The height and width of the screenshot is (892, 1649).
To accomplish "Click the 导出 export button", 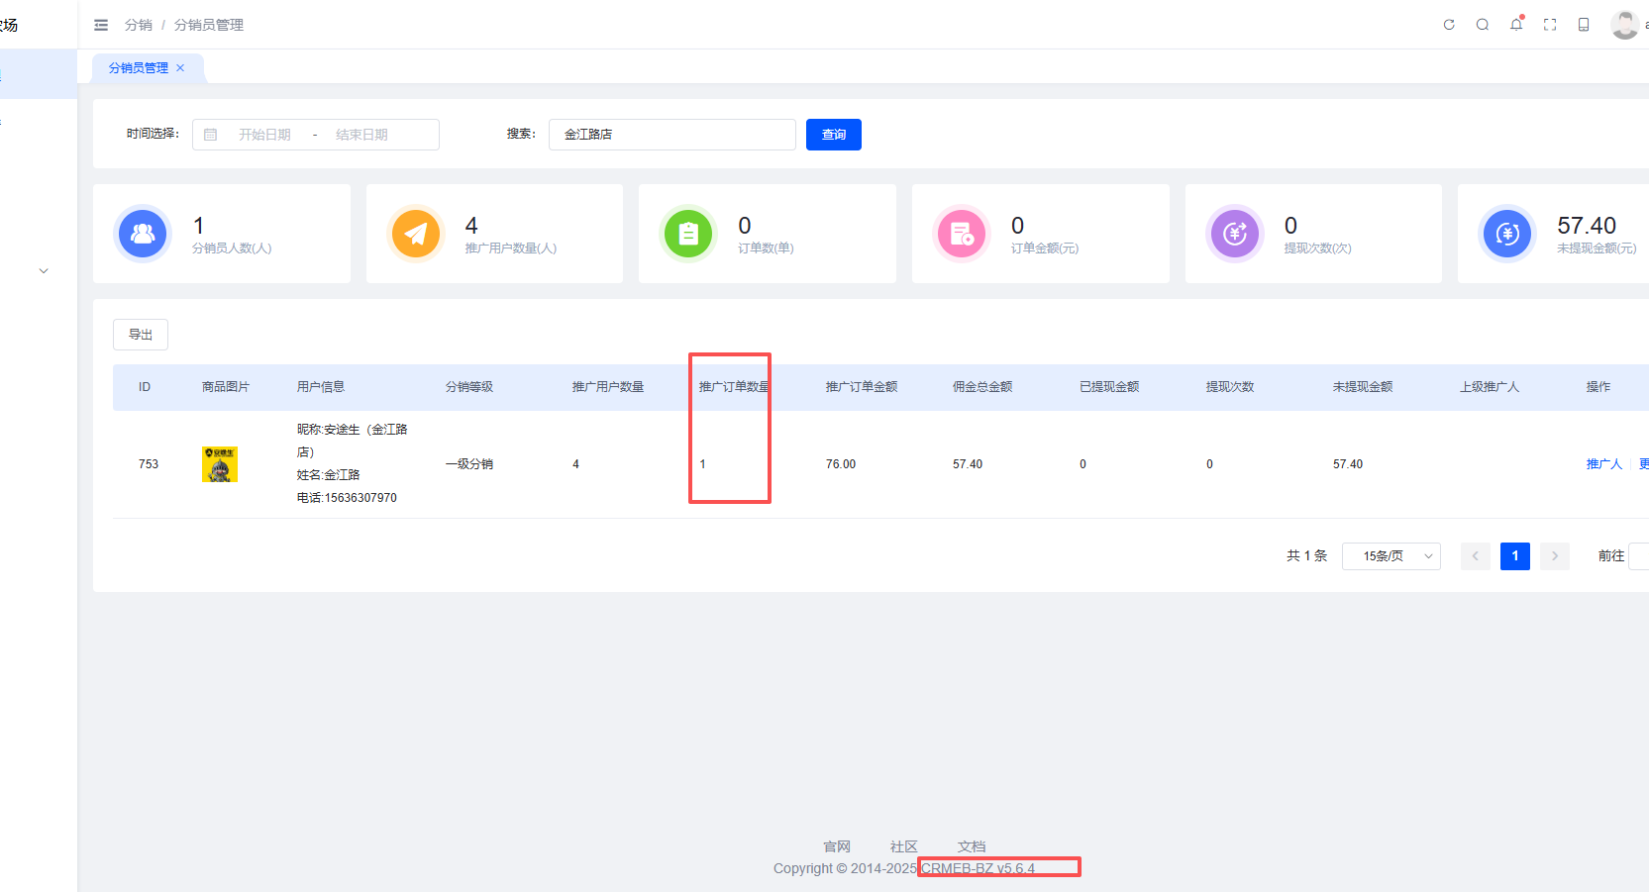I will pyautogui.click(x=141, y=335).
